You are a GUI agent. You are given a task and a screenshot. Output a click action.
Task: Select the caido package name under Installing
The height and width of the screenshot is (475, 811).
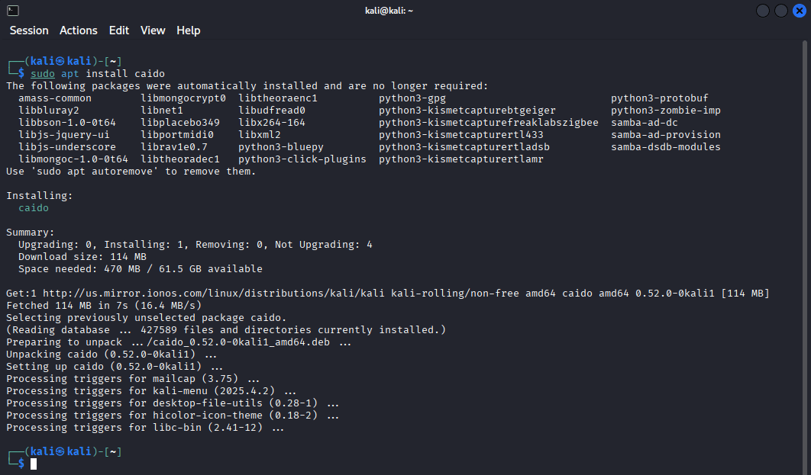click(35, 207)
